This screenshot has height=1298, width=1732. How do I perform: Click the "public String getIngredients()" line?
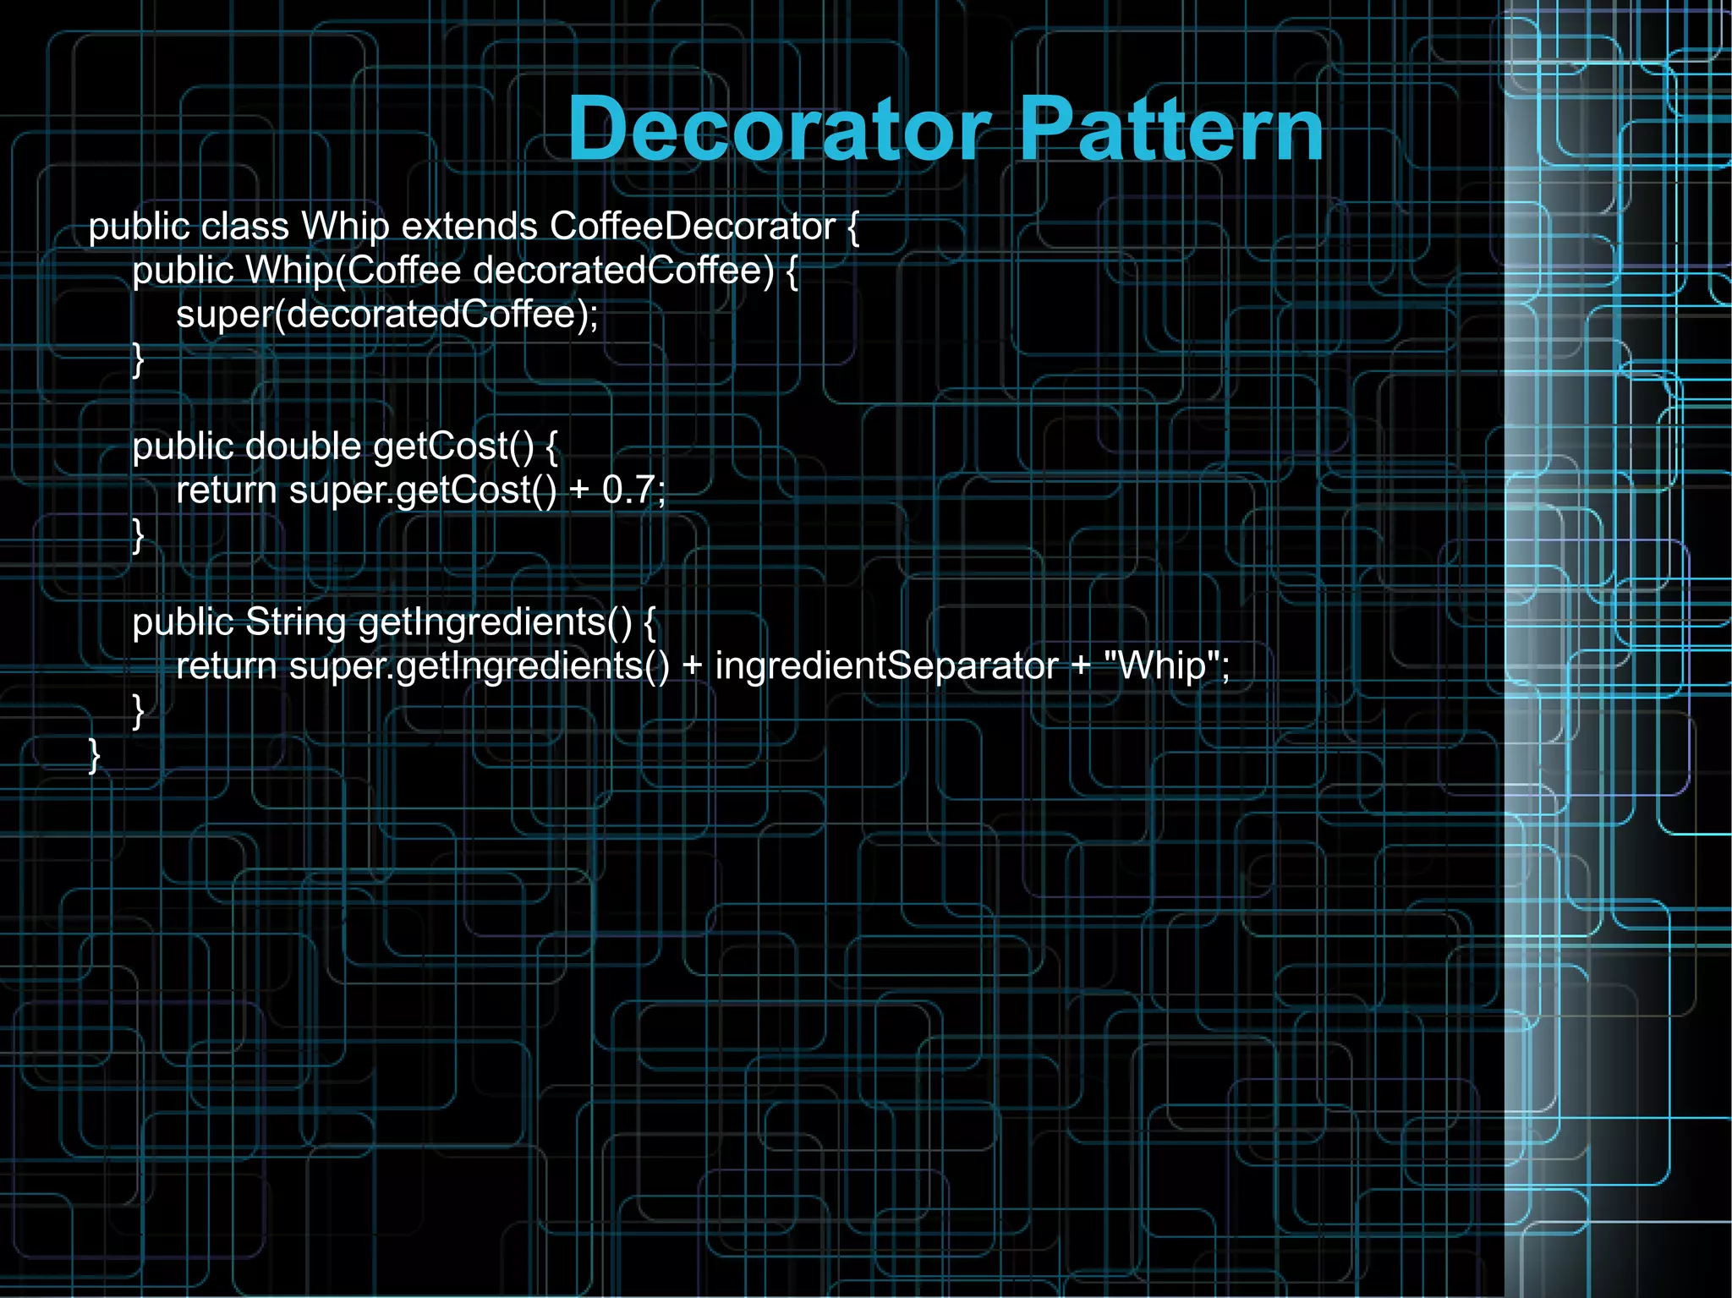tap(394, 622)
